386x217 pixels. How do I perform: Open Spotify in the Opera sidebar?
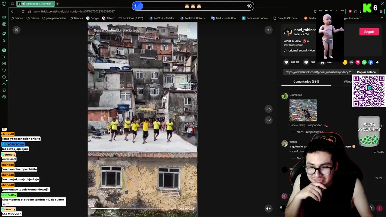click(x=4, y=50)
